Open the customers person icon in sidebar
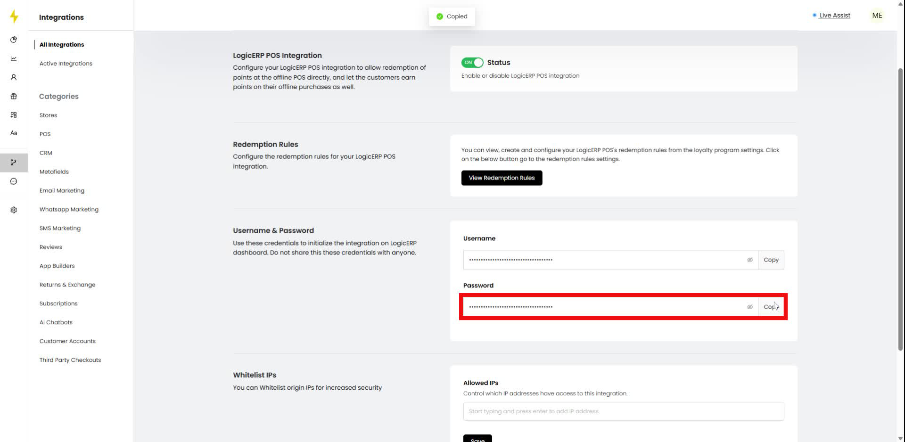 click(x=14, y=77)
